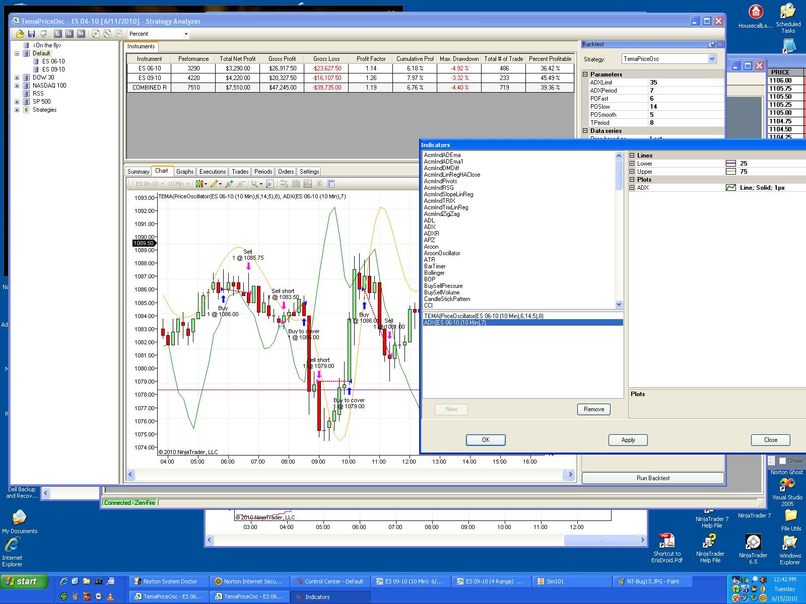Expand the Upper line property

point(632,172)
